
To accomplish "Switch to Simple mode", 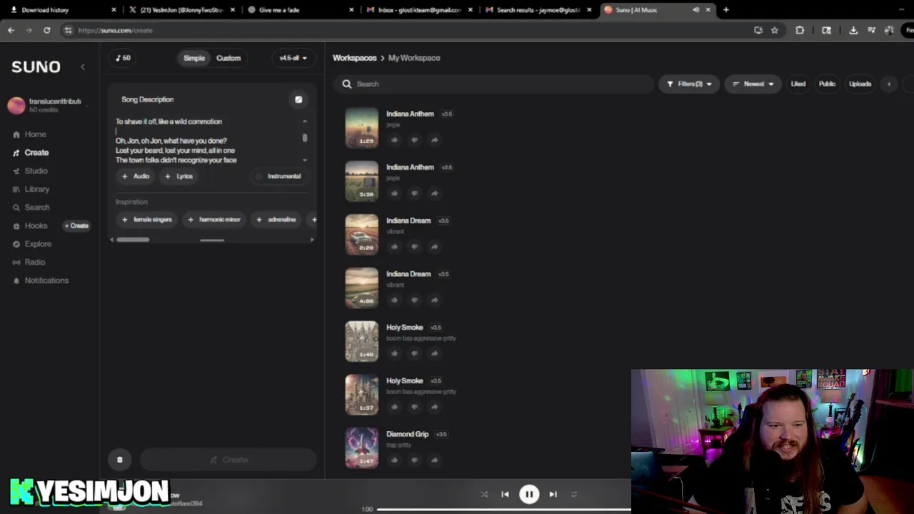I will tap(194, 58).
